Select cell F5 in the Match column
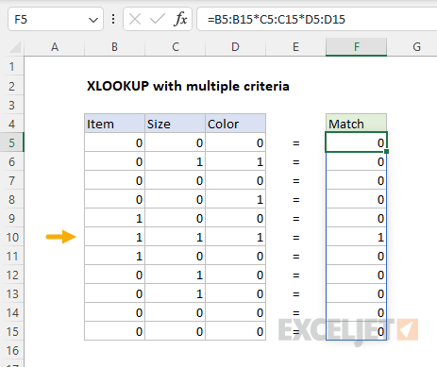The height and width of the screenshot is (367, 437). tap(356, 142)
